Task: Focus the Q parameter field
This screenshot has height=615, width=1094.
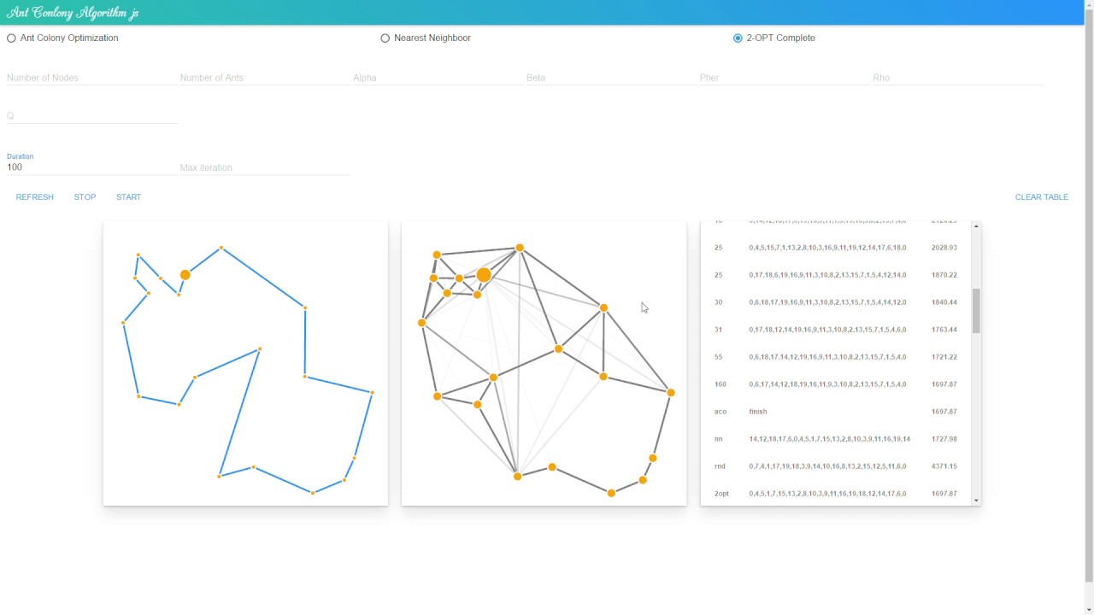Action: pyautogui.click(x=91, y=116)
